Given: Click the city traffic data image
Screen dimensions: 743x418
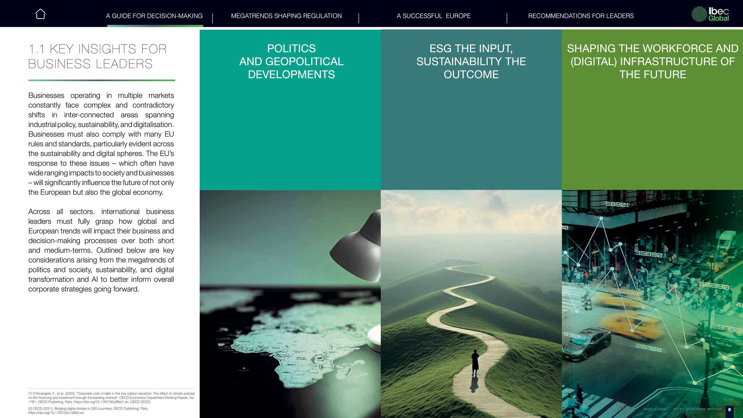Looking at the screenshot, I should [652, 304].
